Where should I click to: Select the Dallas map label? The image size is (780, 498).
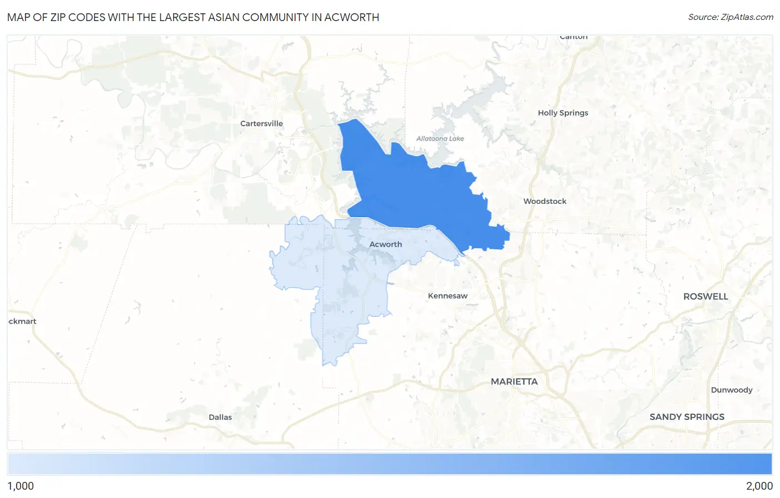pyautogui.click(x=220, y=417)
